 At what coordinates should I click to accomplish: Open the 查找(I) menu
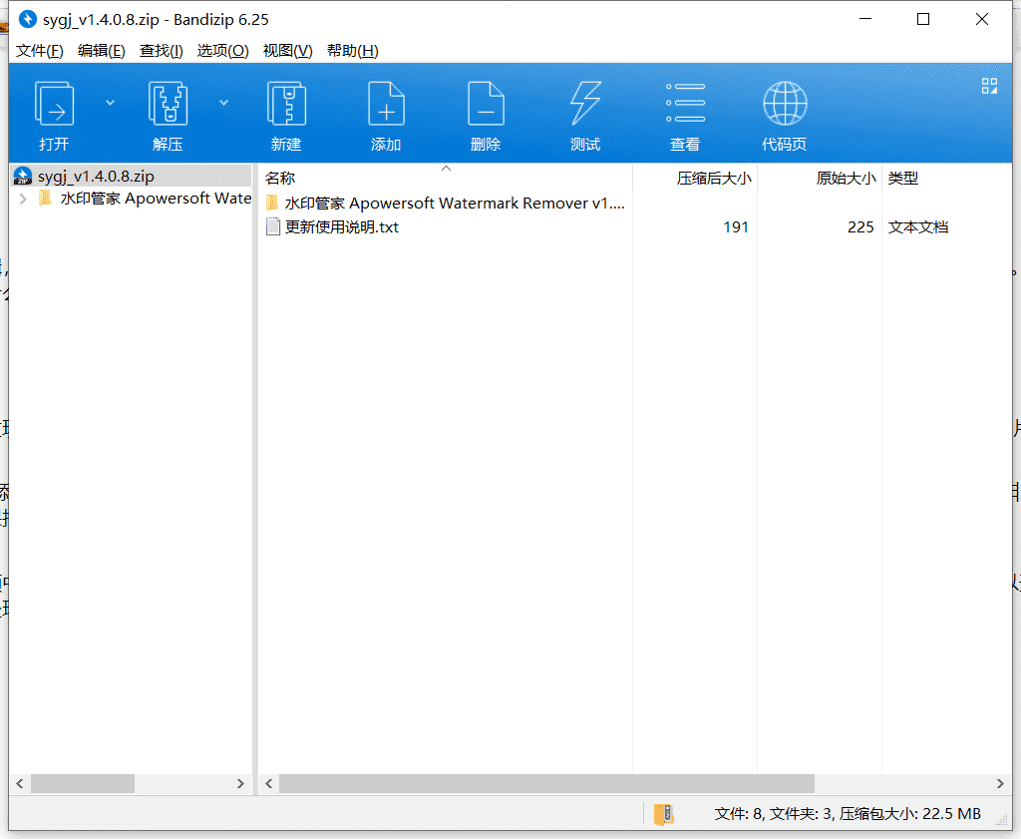coord(162,51)
